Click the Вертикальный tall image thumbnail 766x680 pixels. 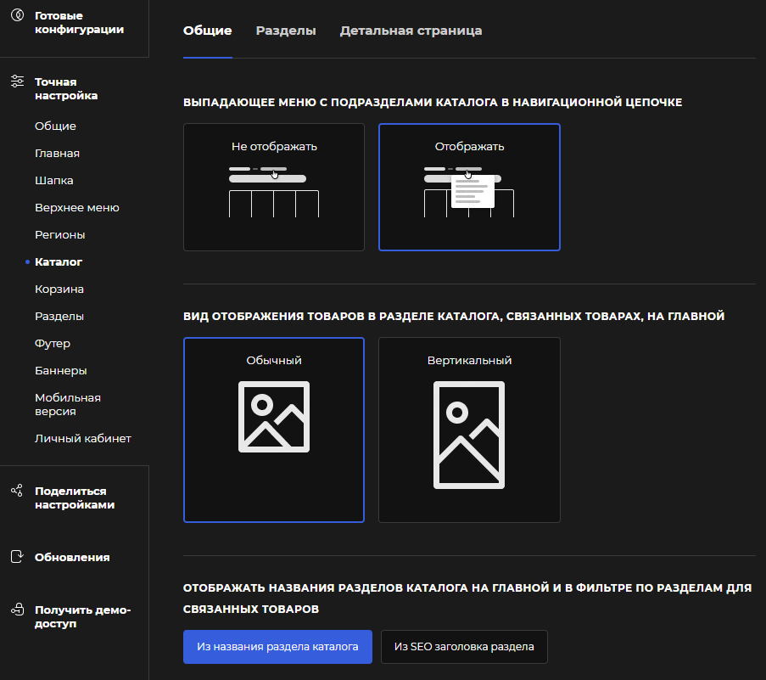click(469, 436)
